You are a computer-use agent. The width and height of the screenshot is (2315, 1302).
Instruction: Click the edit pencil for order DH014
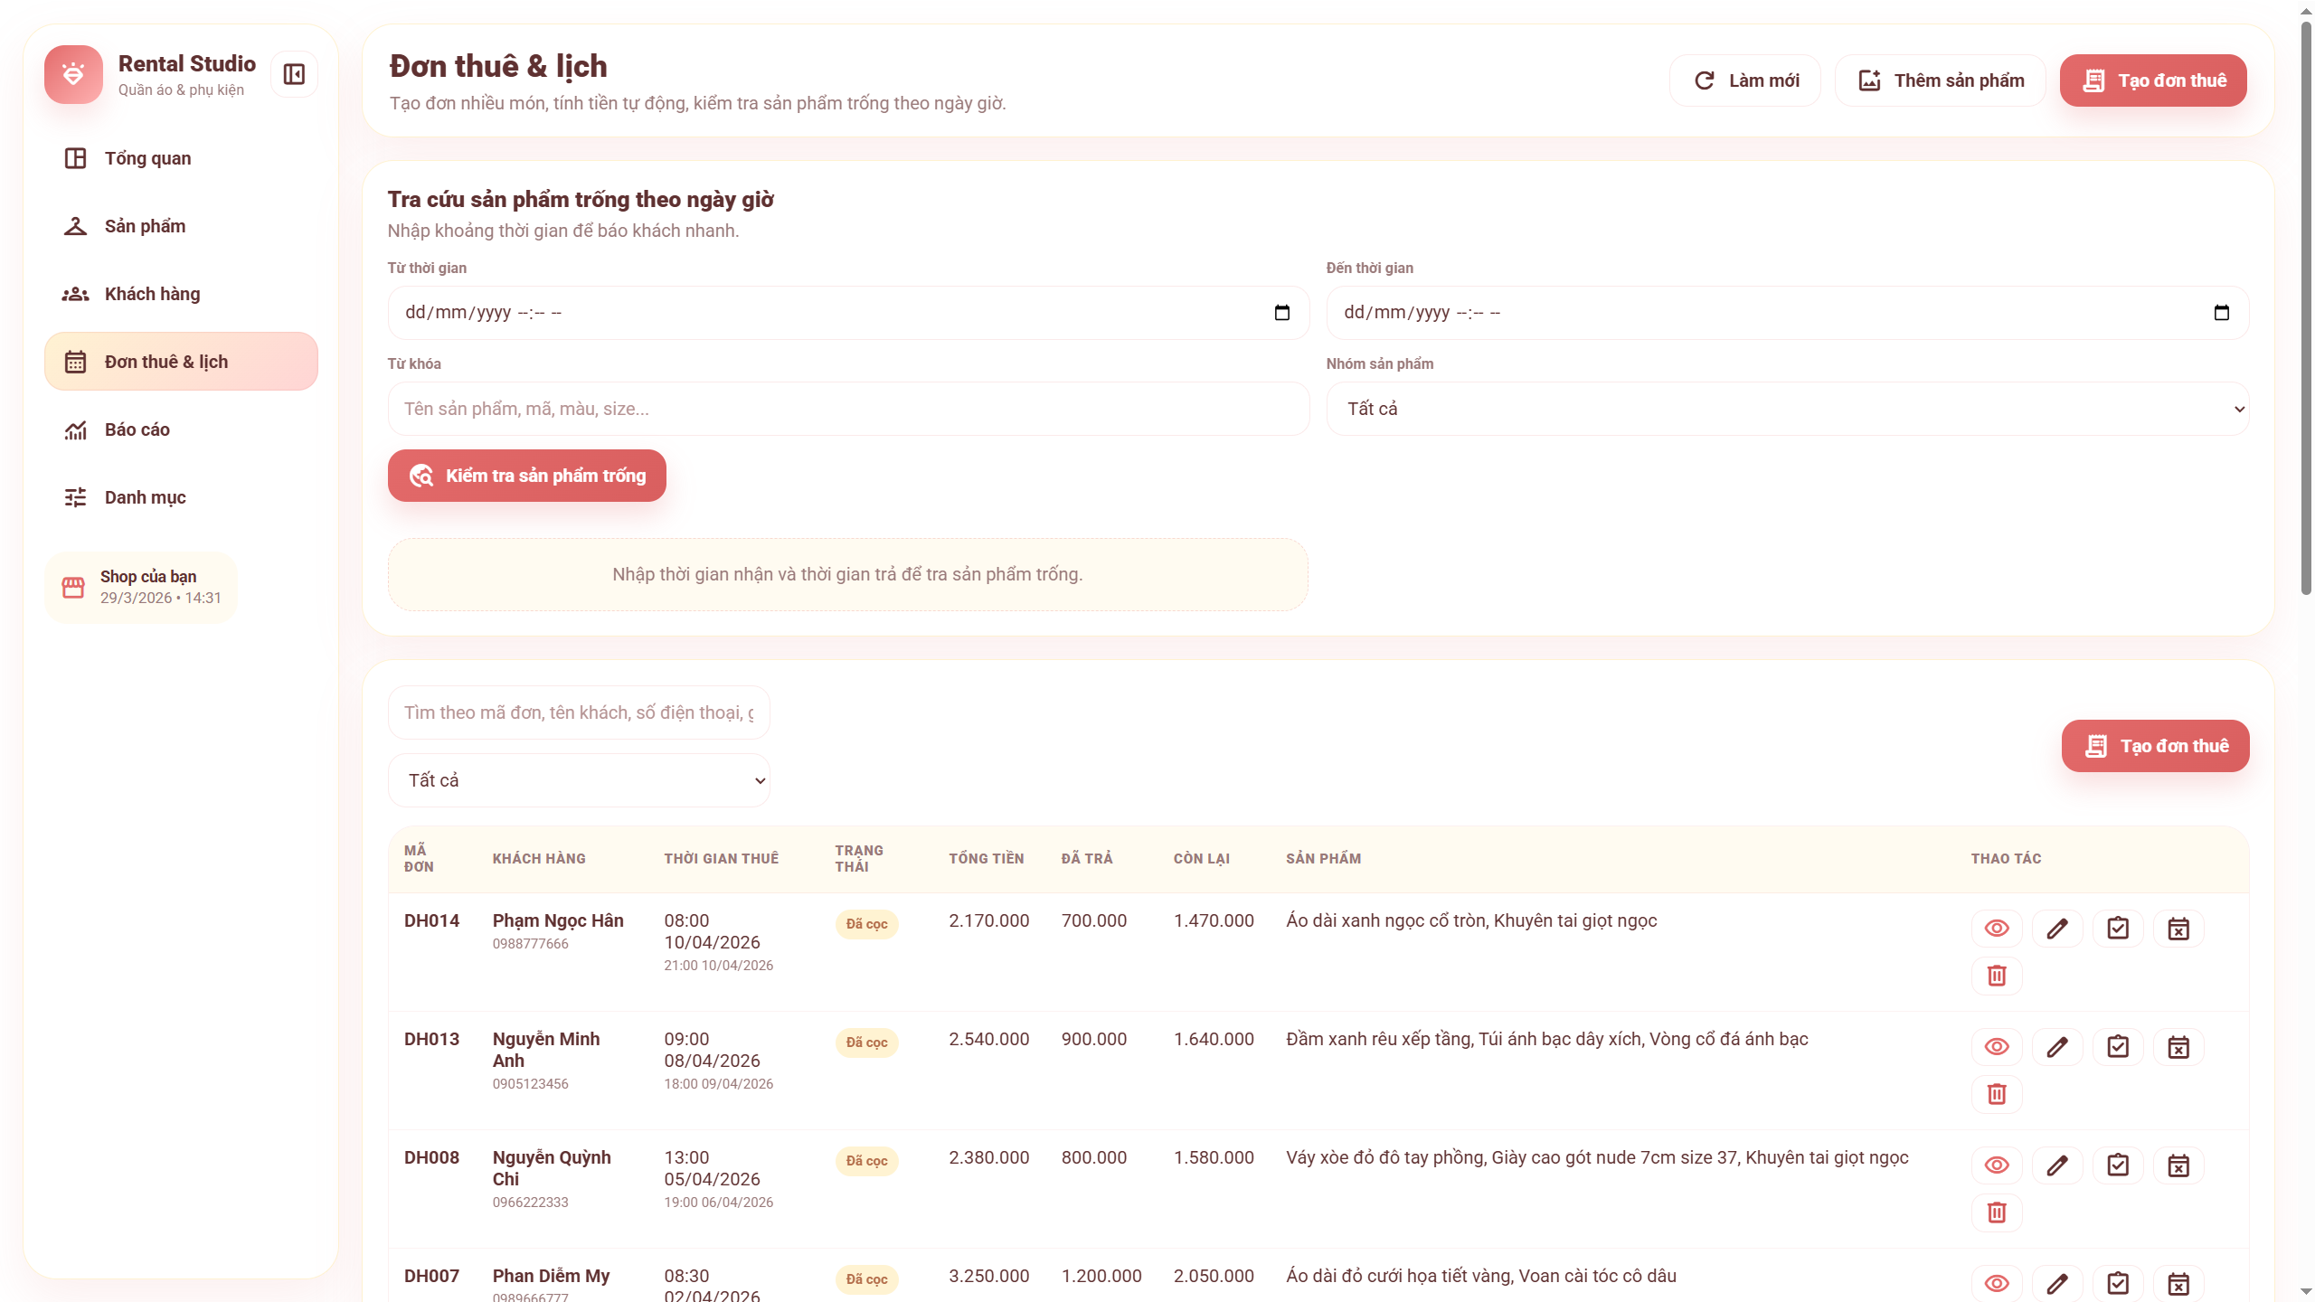(2057, 929)
